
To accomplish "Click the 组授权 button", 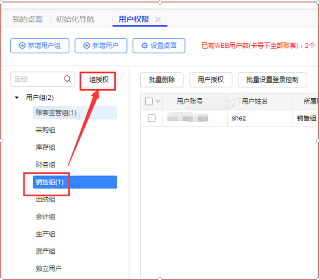I will pos(99,79).
